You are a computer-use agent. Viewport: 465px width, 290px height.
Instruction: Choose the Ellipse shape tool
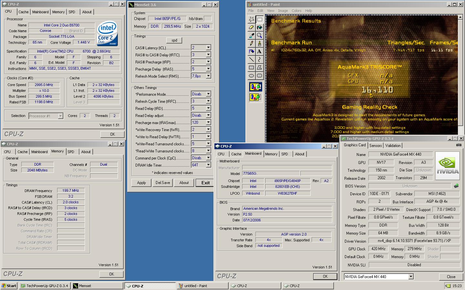click(x=252, y=76)
